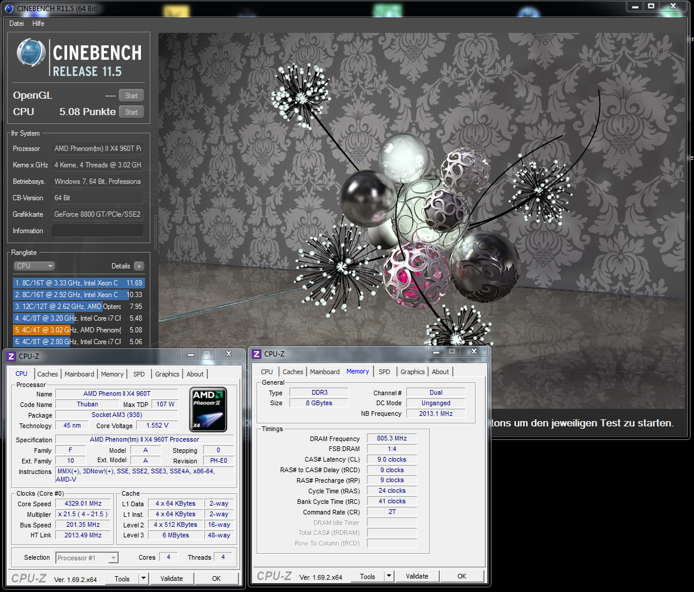
Task: Click OK in Memory CPU-Z window
Action: click(461, 577)
